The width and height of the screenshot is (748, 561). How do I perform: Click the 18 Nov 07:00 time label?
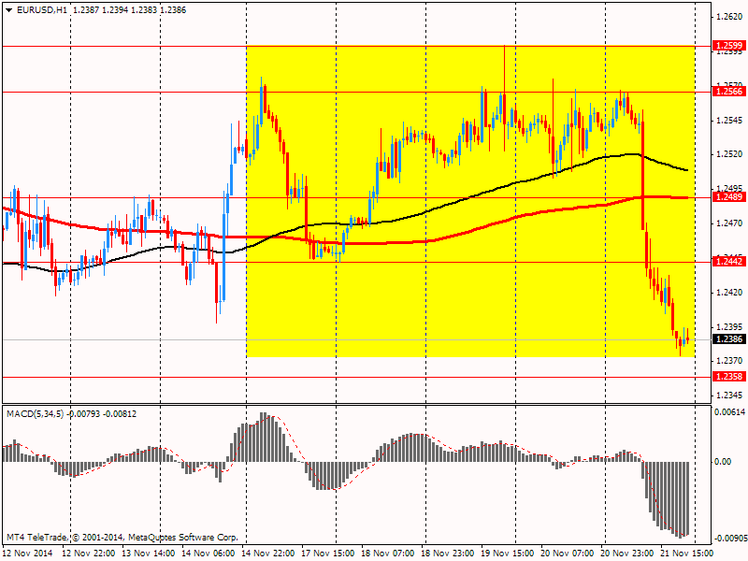point(388,553)
